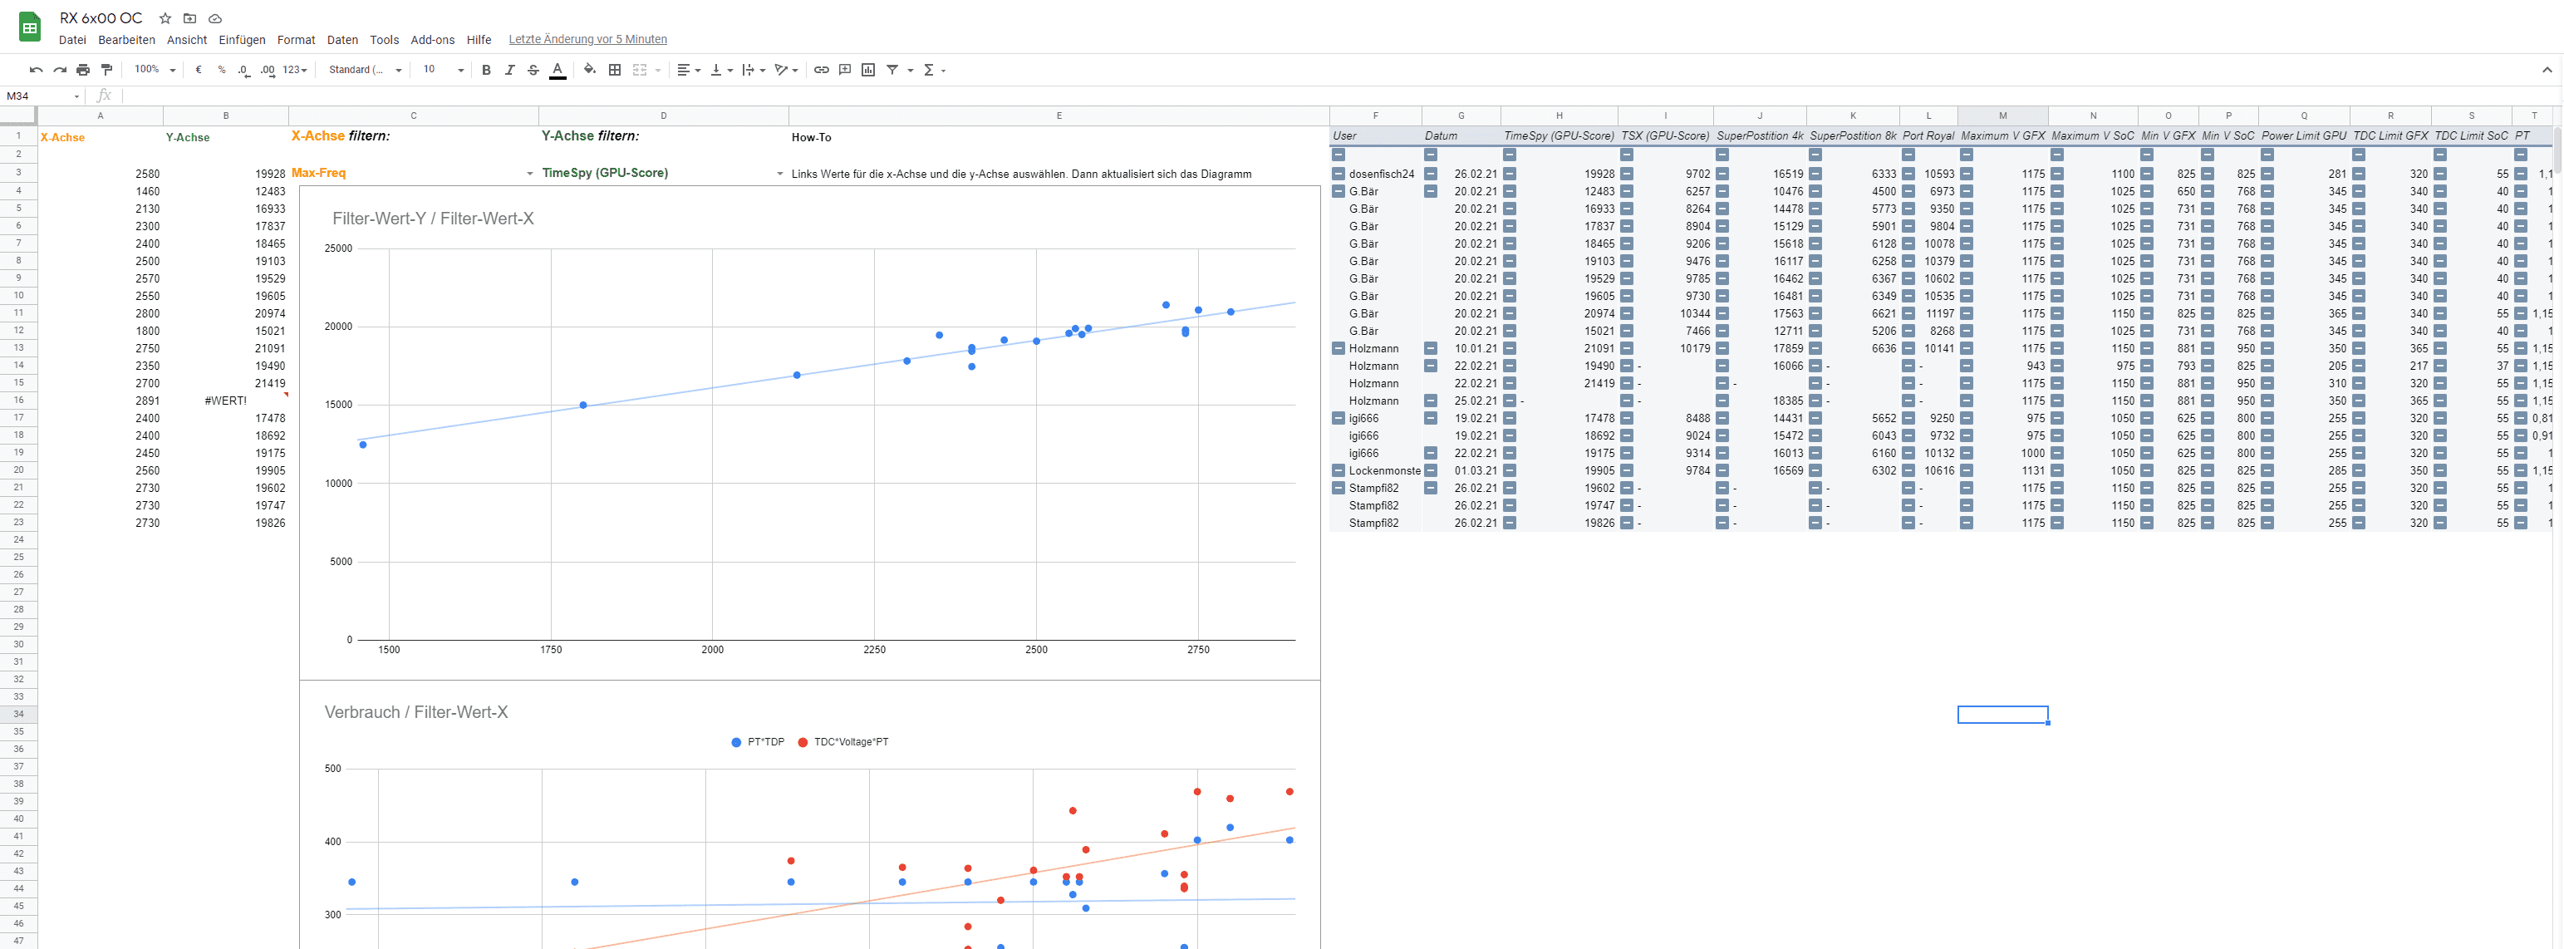Open the horizontal align dropdown
The width and height of the screenshot is (2564, 949).
[689, 70]
